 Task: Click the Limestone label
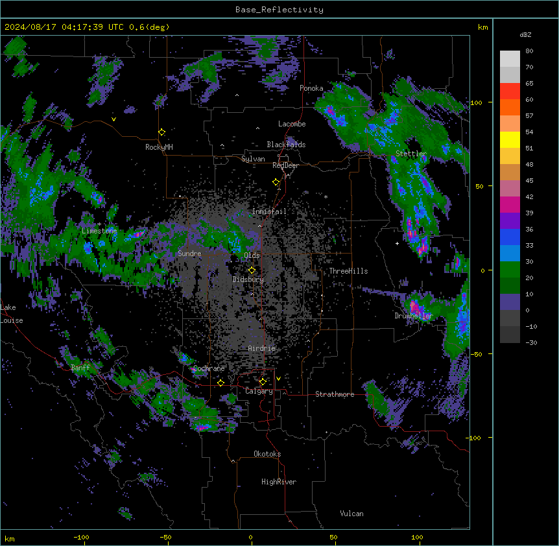click(x=99, y=231)
